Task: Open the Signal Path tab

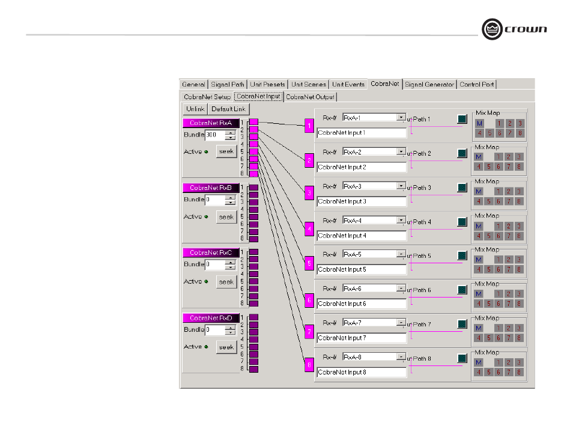Action: tap(227, 85)
